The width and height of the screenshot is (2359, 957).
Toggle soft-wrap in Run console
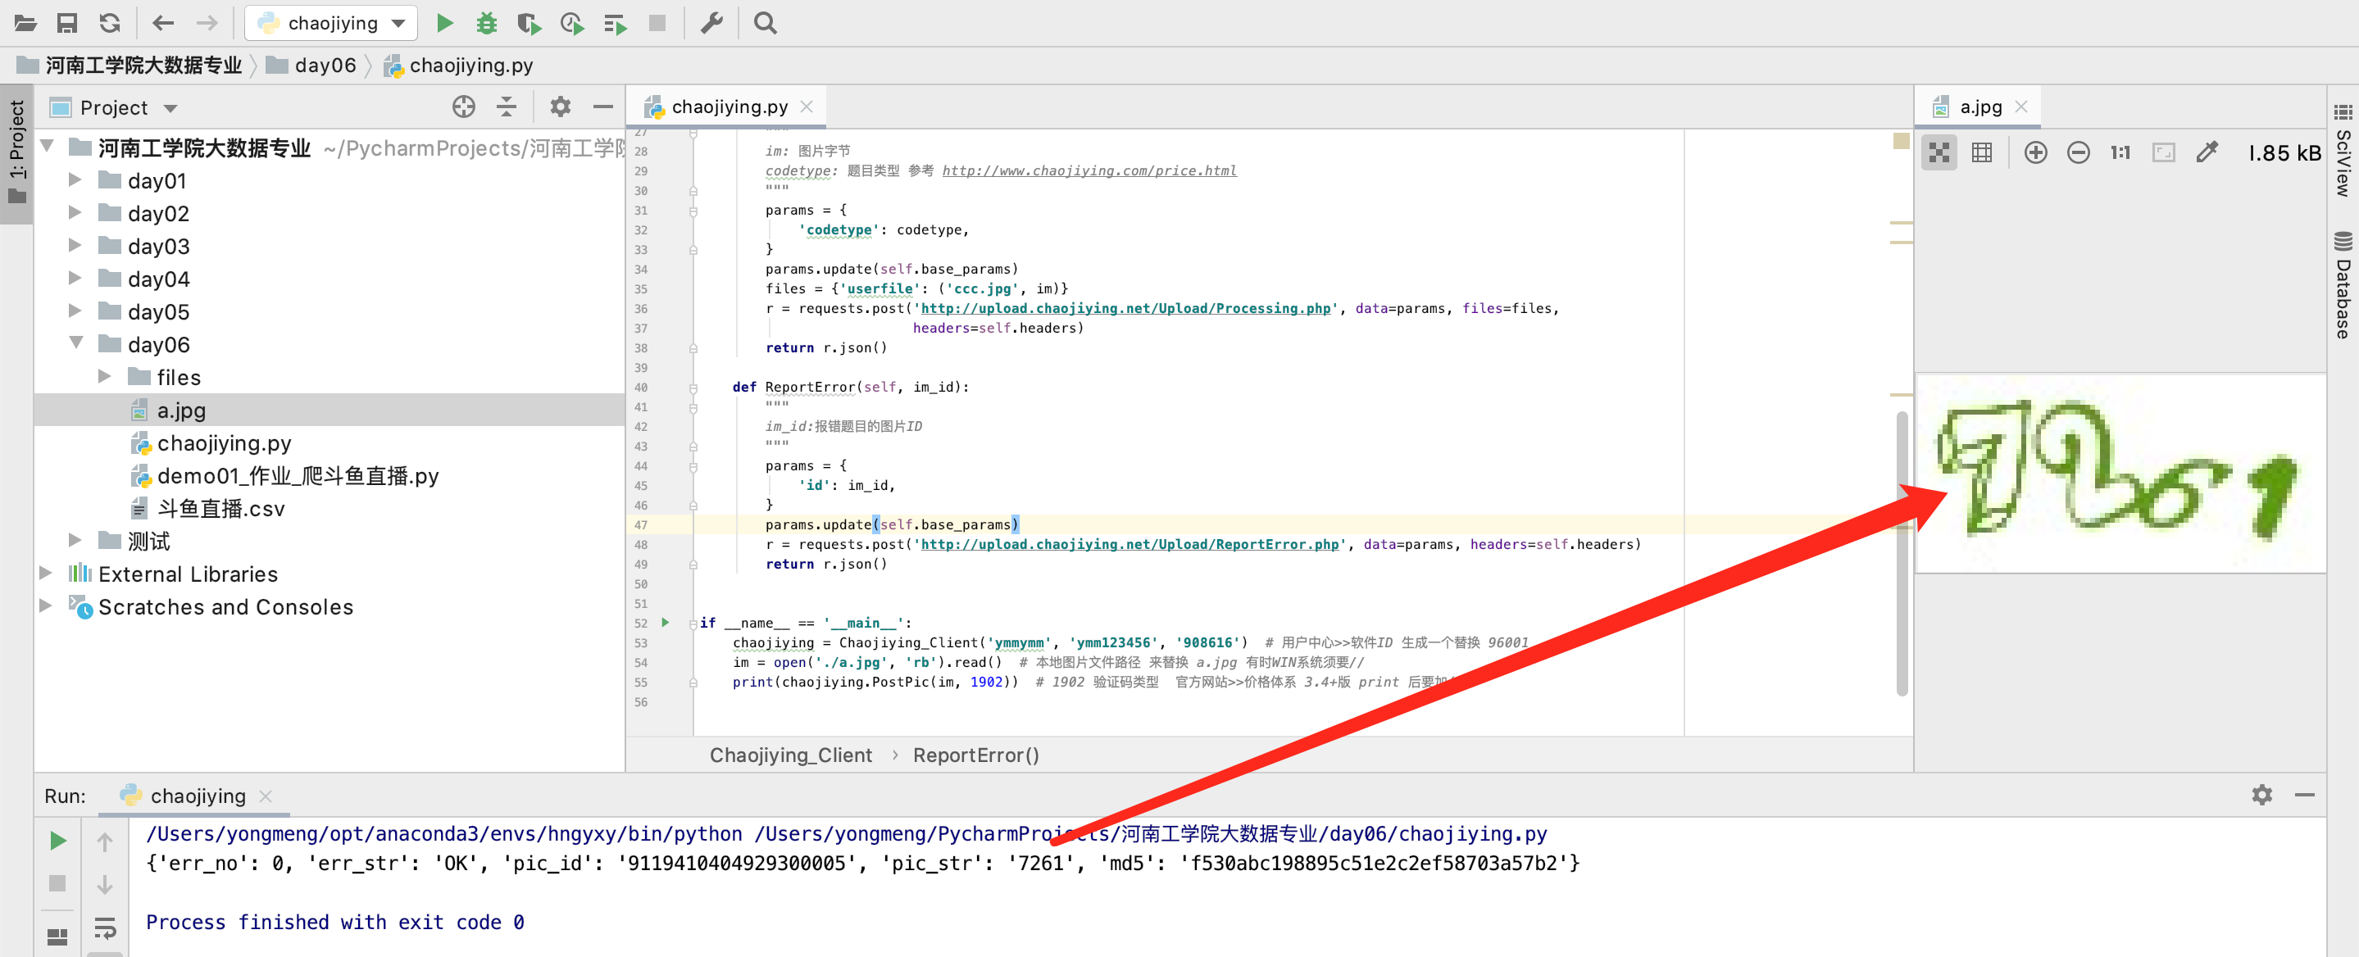105,928
